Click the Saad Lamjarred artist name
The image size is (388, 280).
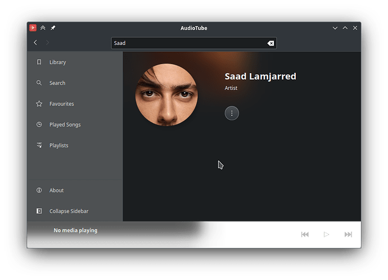[260, 76]
